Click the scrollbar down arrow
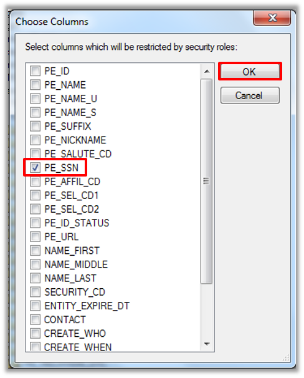Screen dimensions: 304x378 [x=207, y=344]
